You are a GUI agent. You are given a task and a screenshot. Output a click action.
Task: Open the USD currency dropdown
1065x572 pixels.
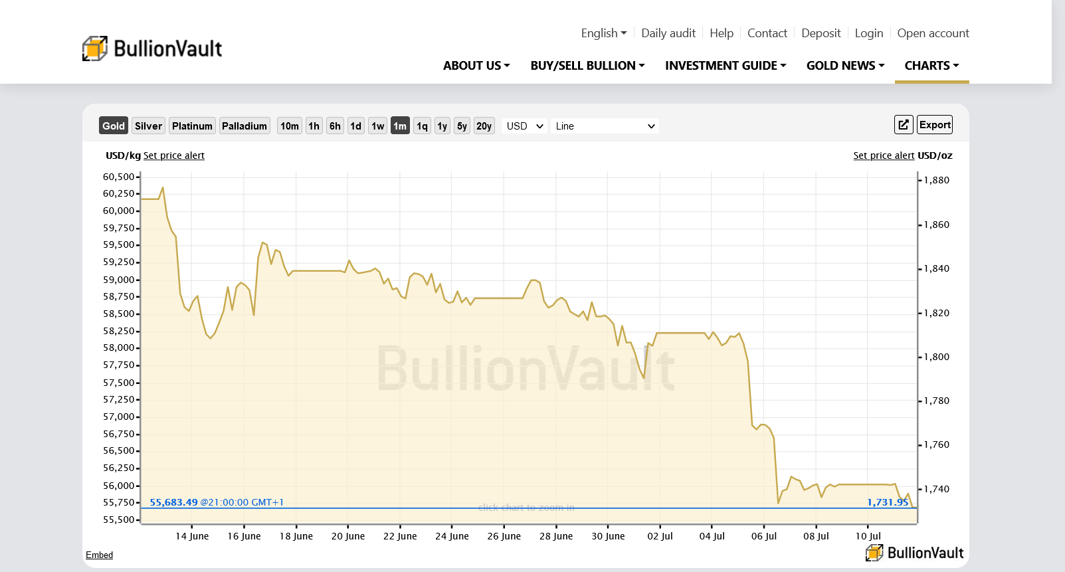click(524, 126)
